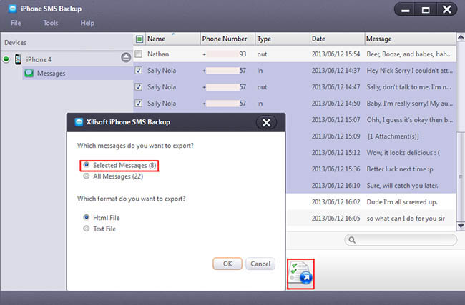Close the Xilisoft export dialog
This screenshot has height=305, width=465.
click(x=266, y=122)
